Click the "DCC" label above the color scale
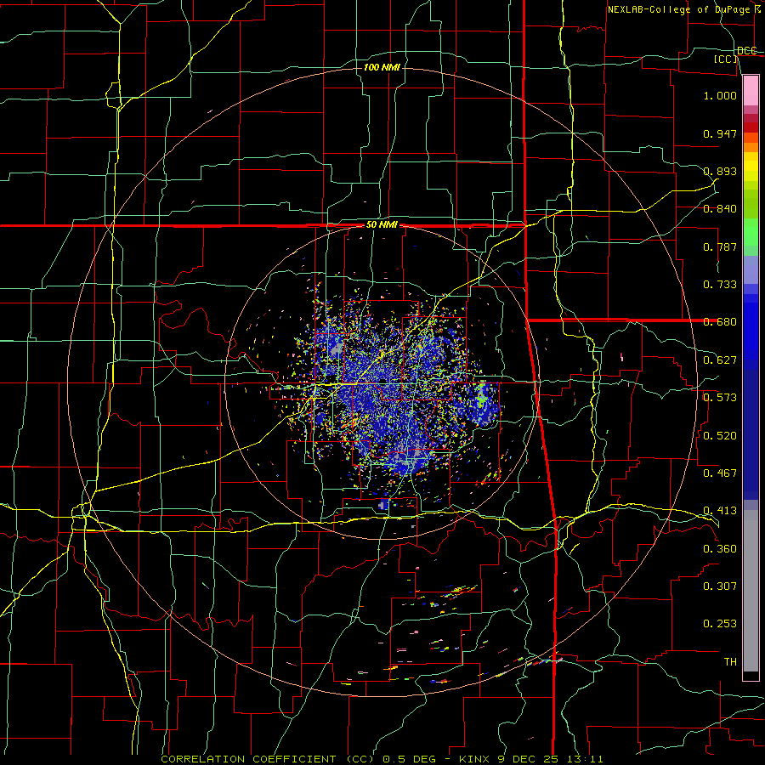The image size is (765, 765). [x=746, y=50]
